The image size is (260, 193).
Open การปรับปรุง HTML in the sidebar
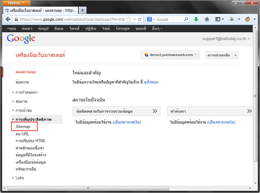coord(30,141)
